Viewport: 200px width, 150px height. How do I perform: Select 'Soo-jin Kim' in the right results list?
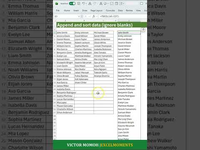pyautogui.click(x=129, y=129)
